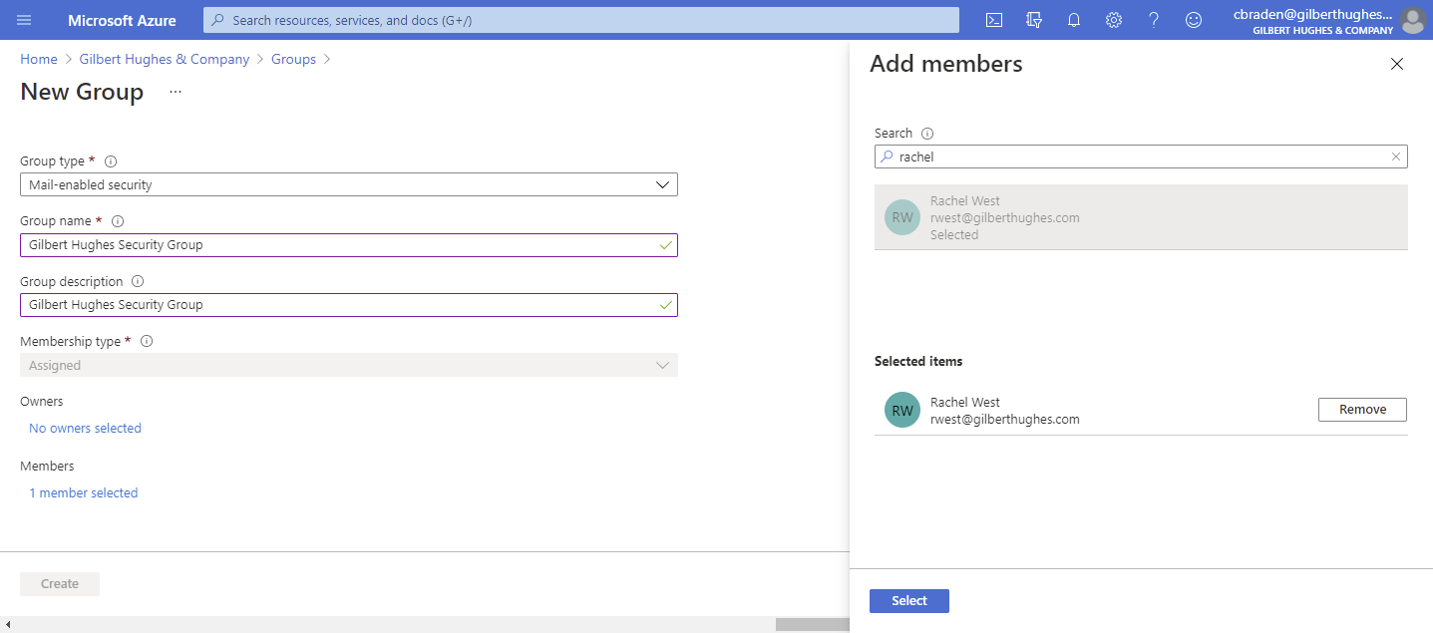Remove Rachel West from selected items
Image resolution: width=1433 pixels, height=633 pixels.
[1362, 410]
